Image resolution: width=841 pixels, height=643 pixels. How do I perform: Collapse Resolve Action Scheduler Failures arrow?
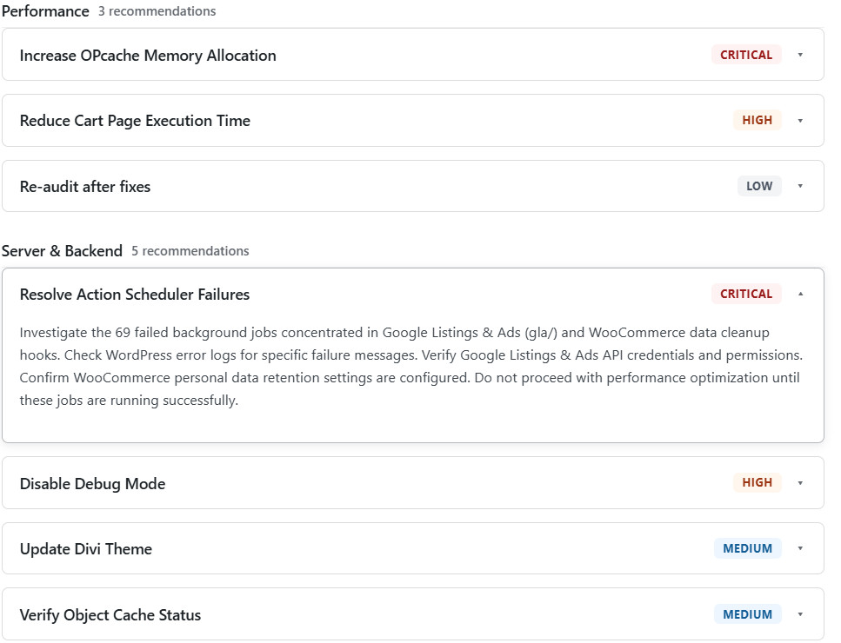click(800, 294)
